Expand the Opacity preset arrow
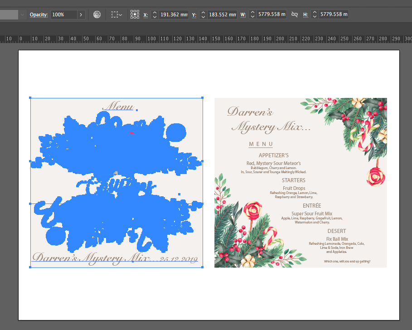 tap(81, 14)
